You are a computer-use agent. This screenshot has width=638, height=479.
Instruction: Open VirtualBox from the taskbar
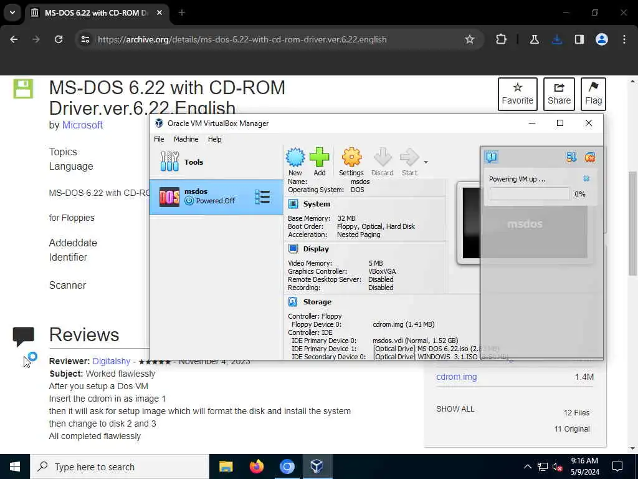pyautogui.click(x=317, y=467)
